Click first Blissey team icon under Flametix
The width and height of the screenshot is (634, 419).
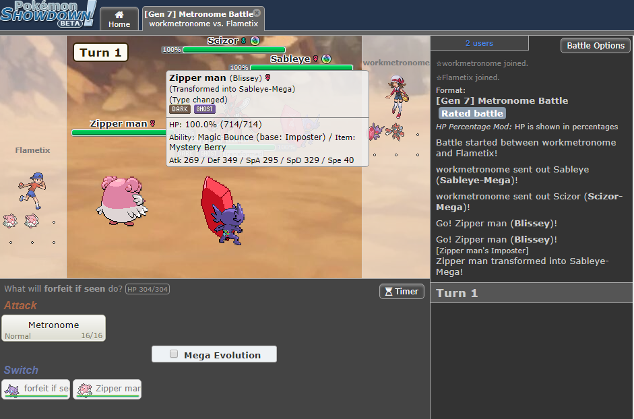(x=10, y=221)
